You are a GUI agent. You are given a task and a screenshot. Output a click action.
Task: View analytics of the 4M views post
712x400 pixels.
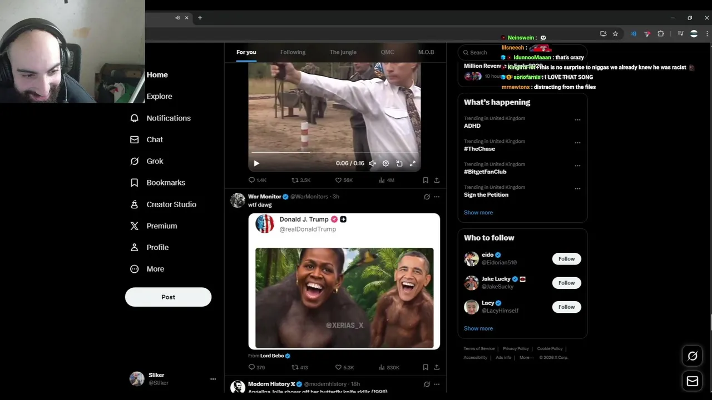[386, 180]
